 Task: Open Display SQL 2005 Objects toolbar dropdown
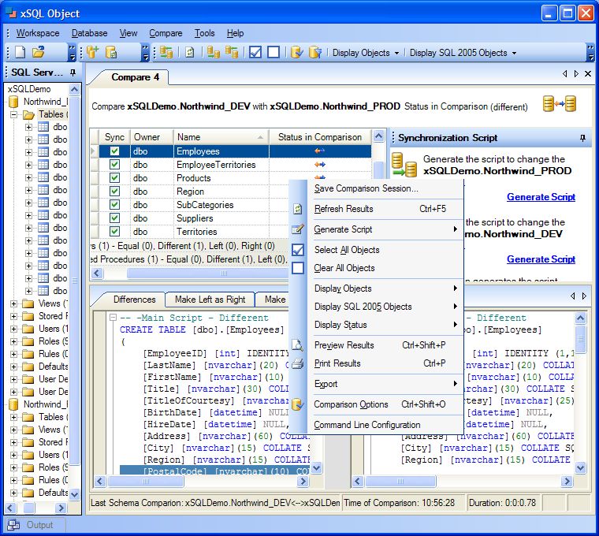point(463,53)
